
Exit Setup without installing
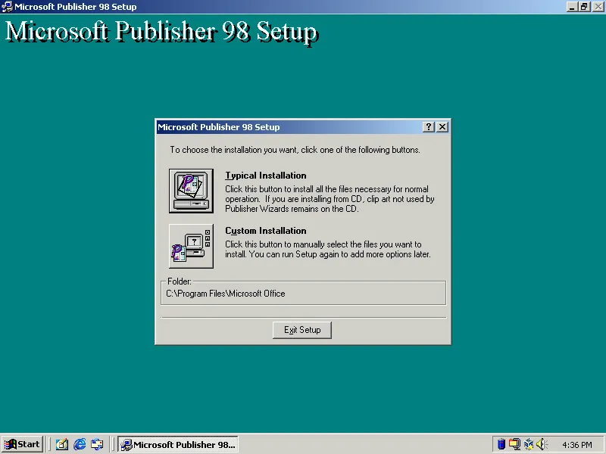[x=301, y=330]
